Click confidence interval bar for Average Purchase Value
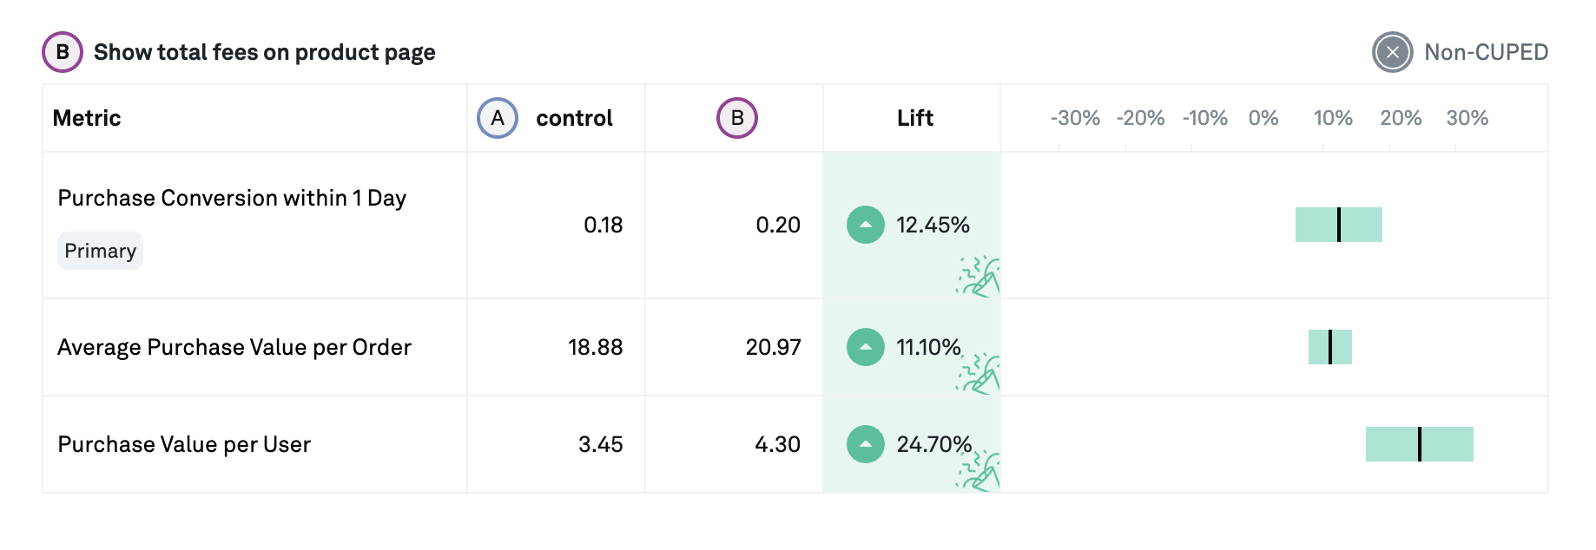Image resolution: width=1596 pixels, height=550 pixels. tap(1329, 347)
